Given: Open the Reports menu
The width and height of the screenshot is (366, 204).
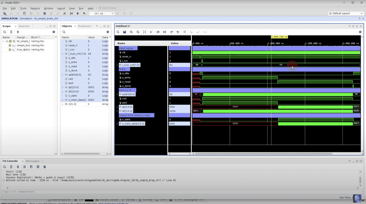Looking at the screenshot, I should click(x=35, y=8).
